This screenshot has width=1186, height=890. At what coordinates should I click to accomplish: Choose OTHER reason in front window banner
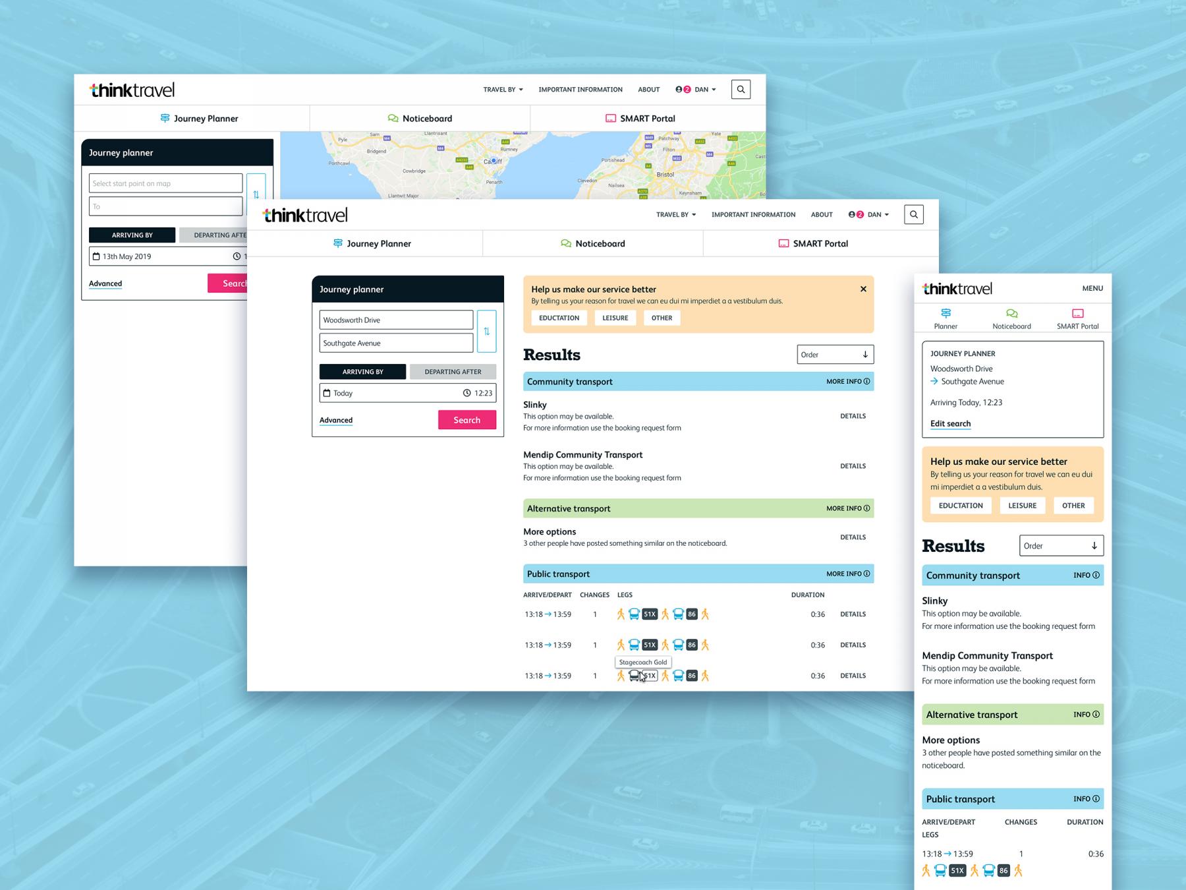662,318
